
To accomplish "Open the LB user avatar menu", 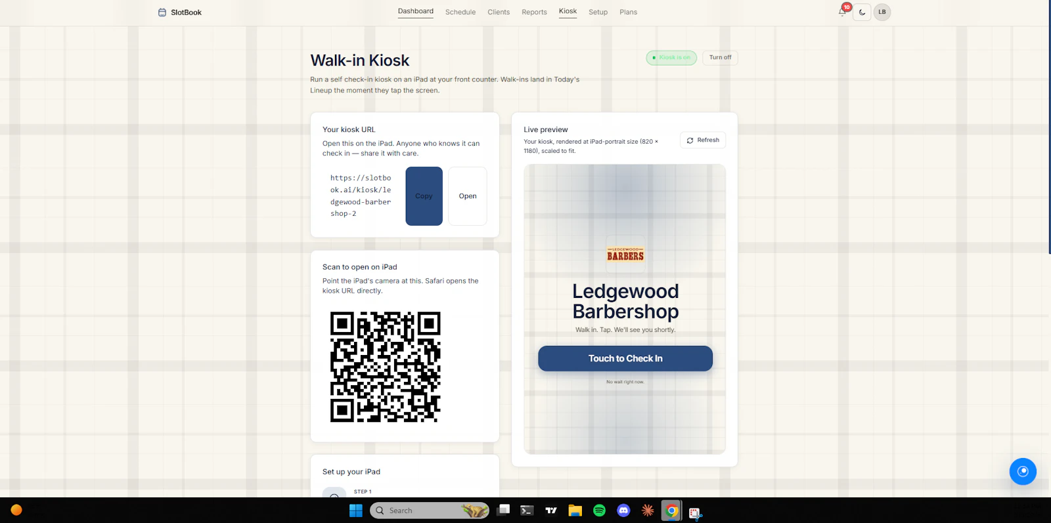I will tap(882, 12).
